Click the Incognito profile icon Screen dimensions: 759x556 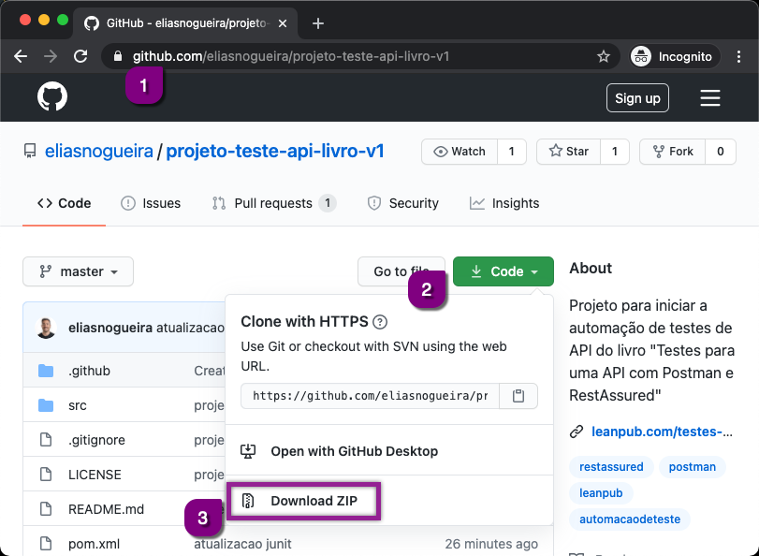coord(641,56)
